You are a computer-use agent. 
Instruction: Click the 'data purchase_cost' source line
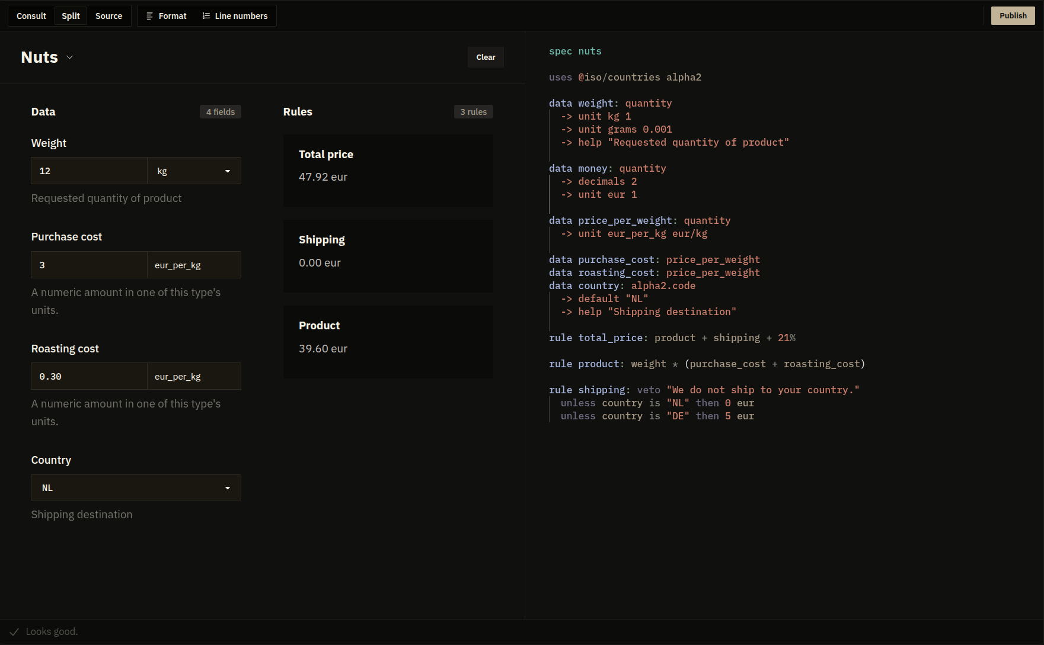(x=655, y=259)
